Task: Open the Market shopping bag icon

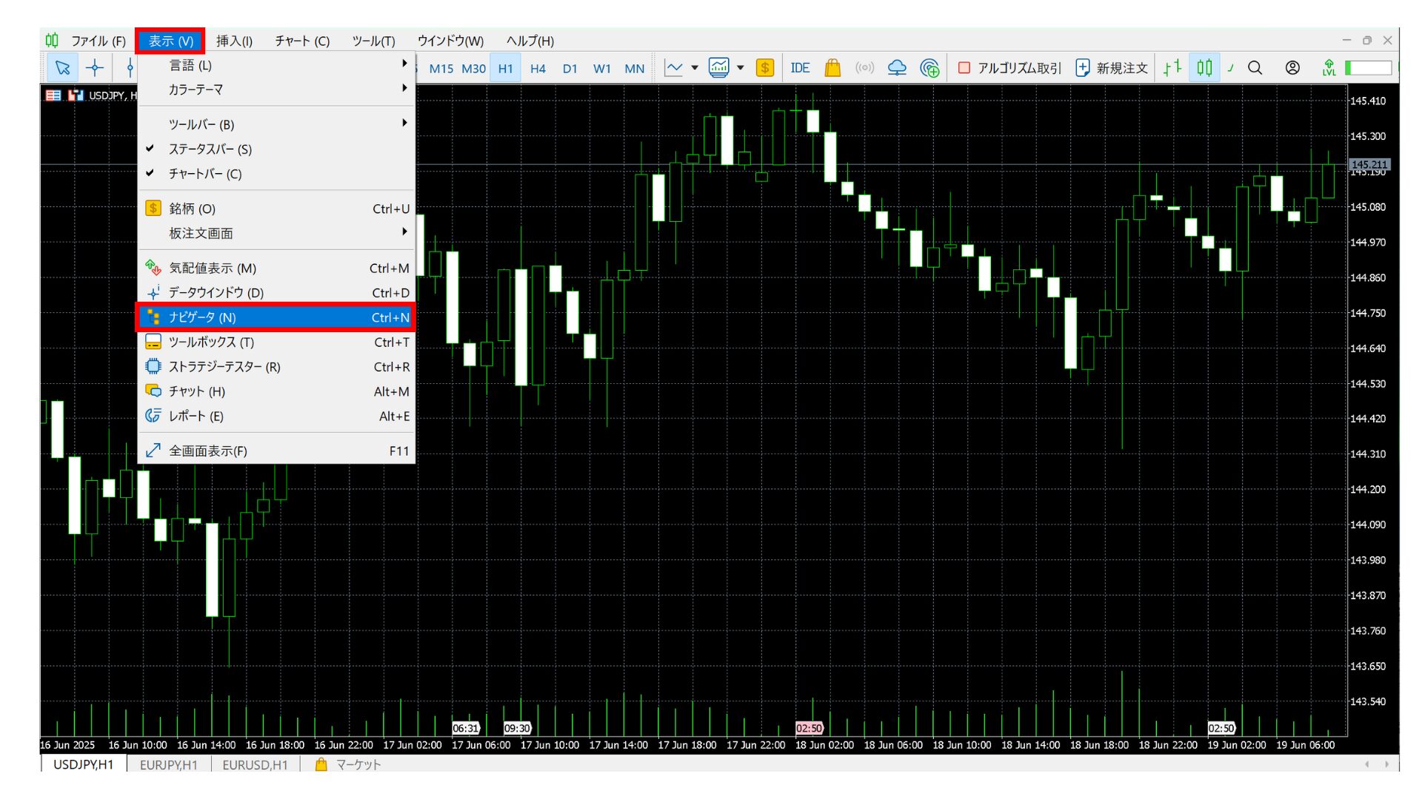Action: tap(832, 68)
